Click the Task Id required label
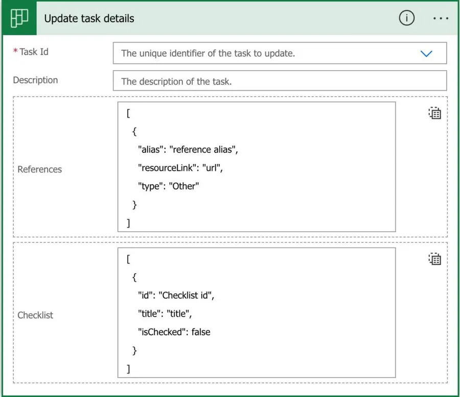 tap(34, 52)
